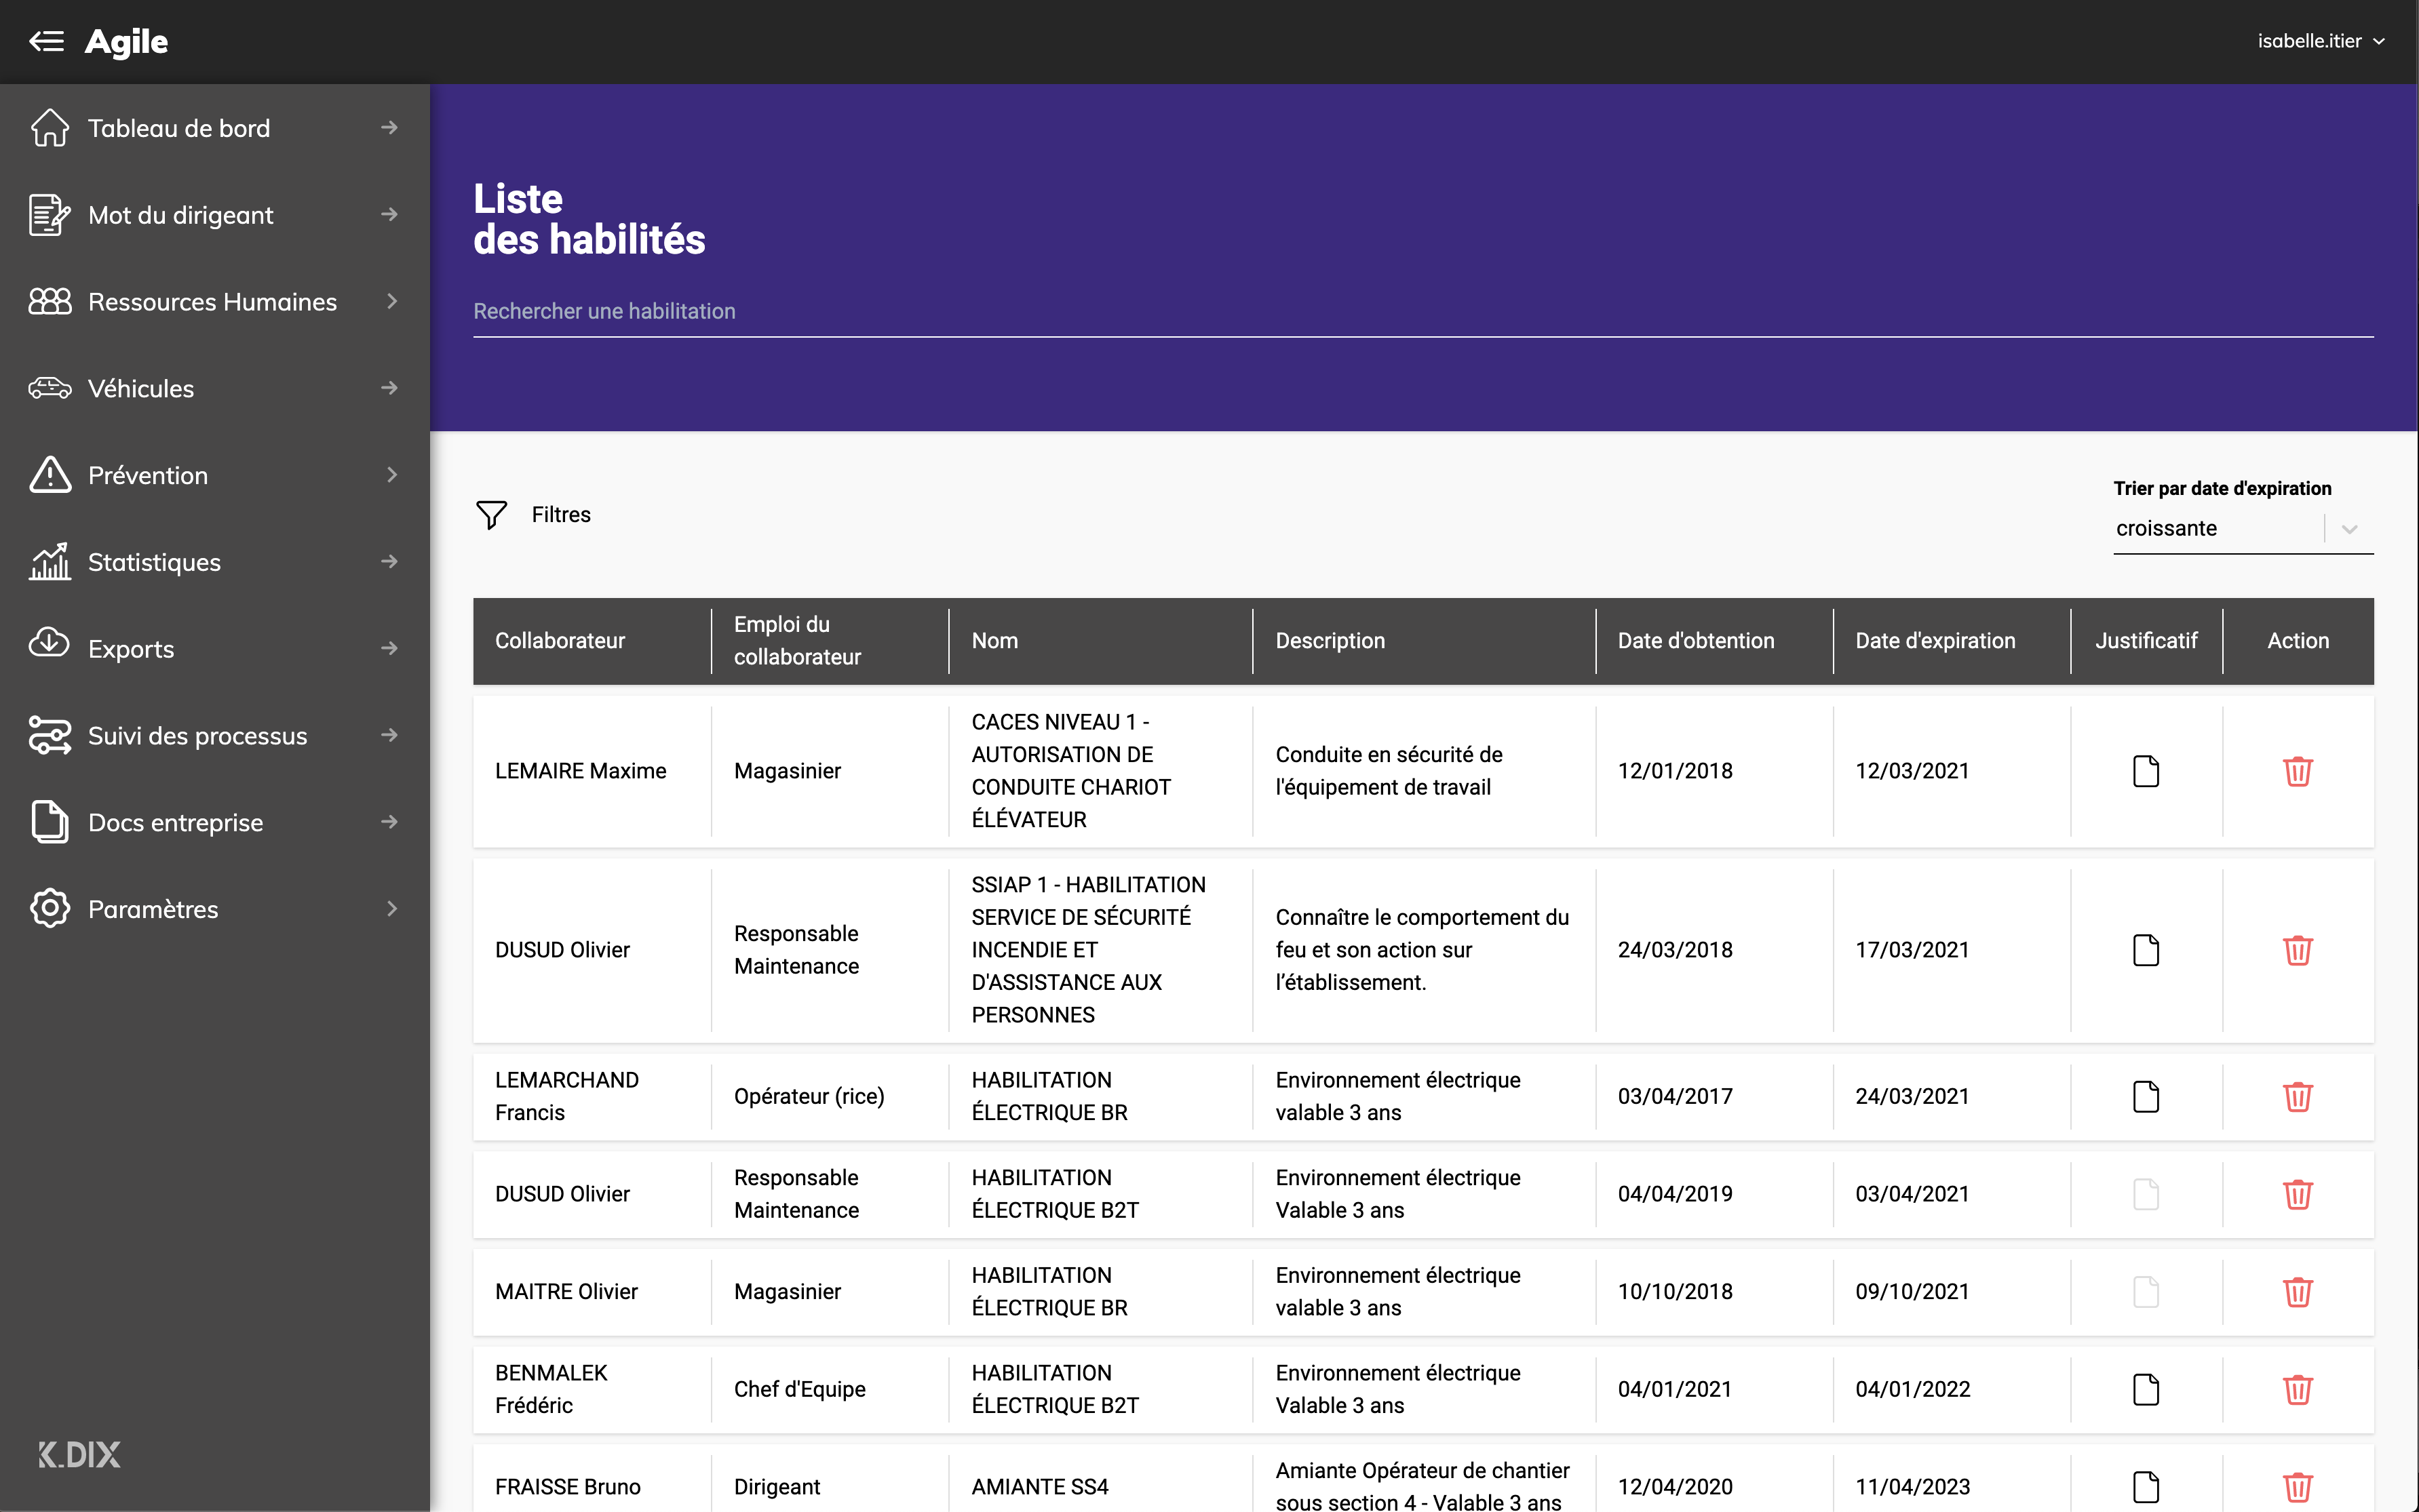Click the Ressources Humaines people icon
2419x1512 pixels.
pyautogui.click(x=50, y=301)
